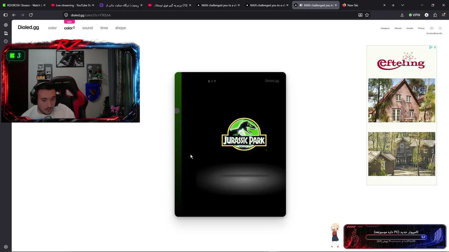Open the VPN status panel
Image resolution: width=449 pixels, height=252 pixels.
tap(414, 15)
